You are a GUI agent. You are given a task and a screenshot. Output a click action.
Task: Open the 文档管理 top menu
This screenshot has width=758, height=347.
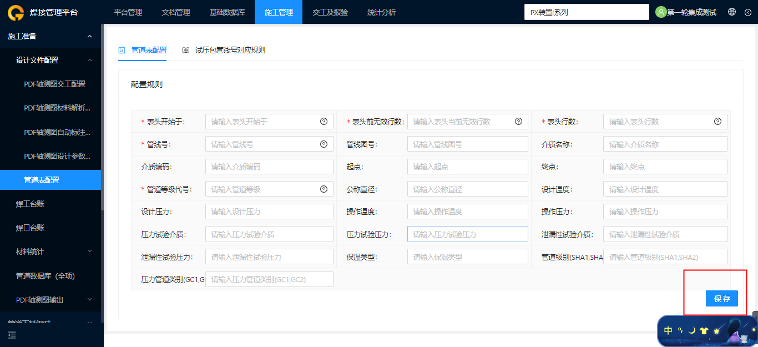(175, 12)
